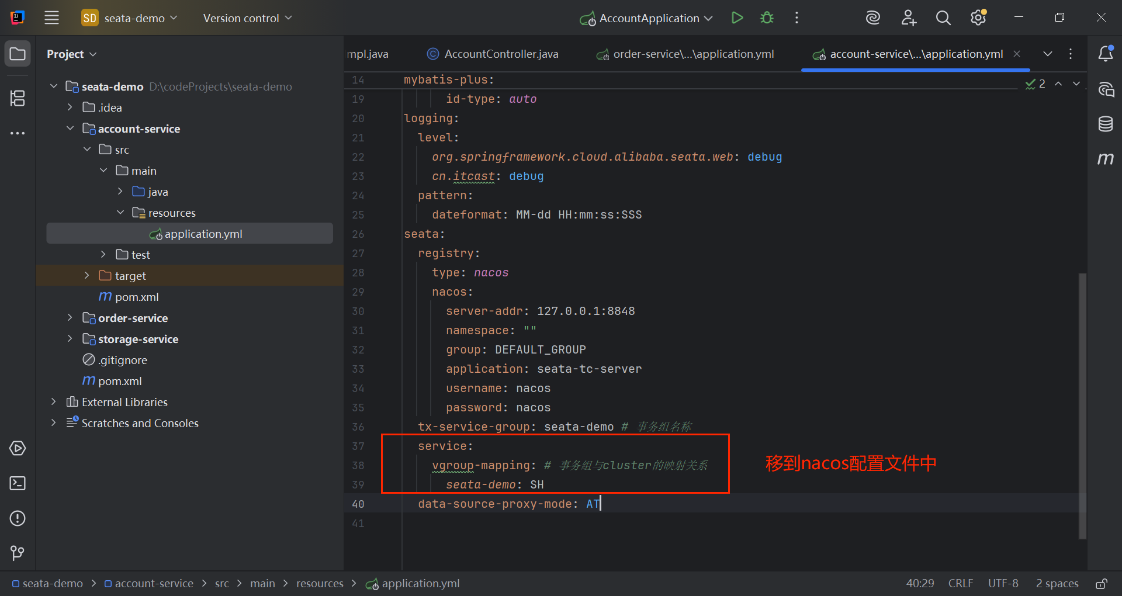Viewport: 1122px width, 596px height.
Task: Expand External Libraries node
Action: [54, 402]
